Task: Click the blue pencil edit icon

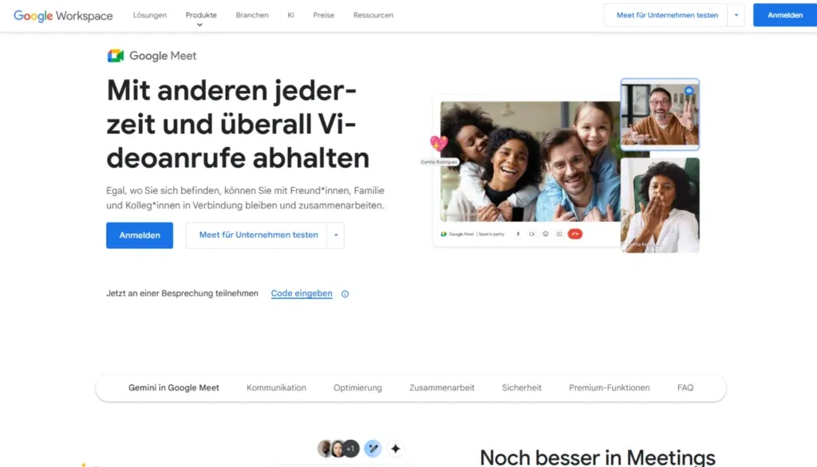Action: tap(371, 449)
